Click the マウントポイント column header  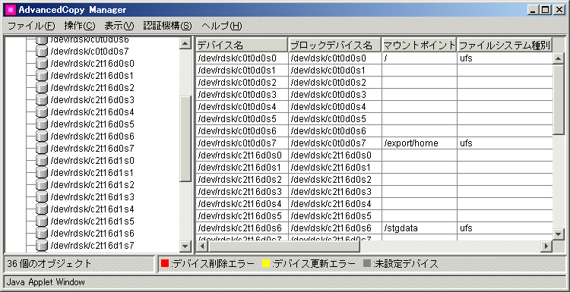[420, 45]
